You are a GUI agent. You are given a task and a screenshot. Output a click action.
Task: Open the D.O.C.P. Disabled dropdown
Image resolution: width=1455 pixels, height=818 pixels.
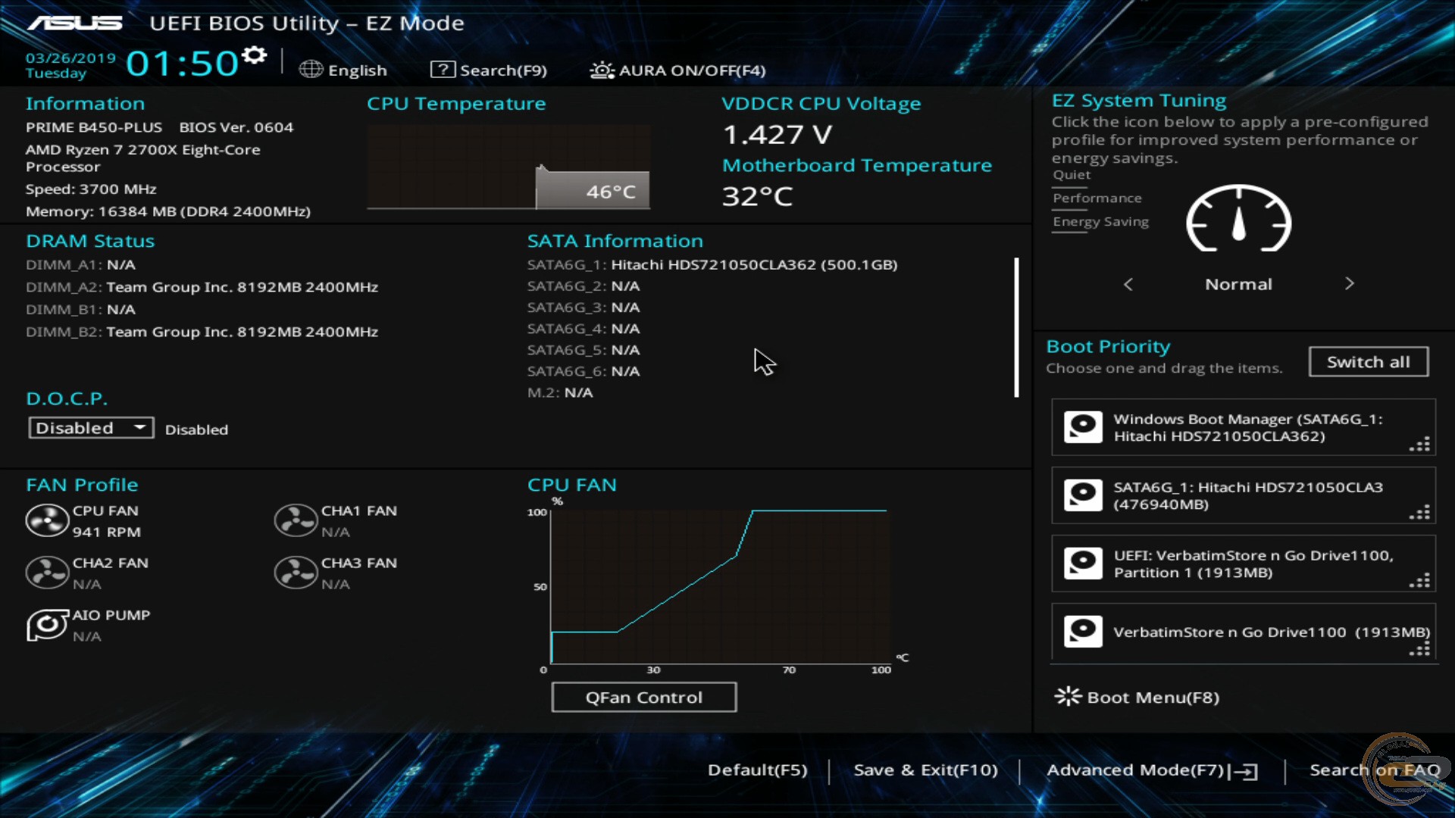point(90,427)
